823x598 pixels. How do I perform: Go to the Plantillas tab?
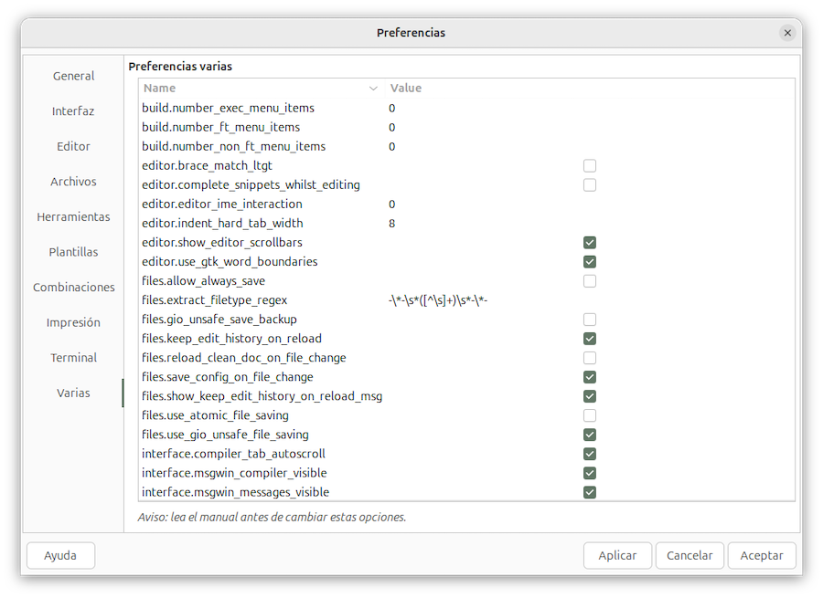click(x=73, y=252)
